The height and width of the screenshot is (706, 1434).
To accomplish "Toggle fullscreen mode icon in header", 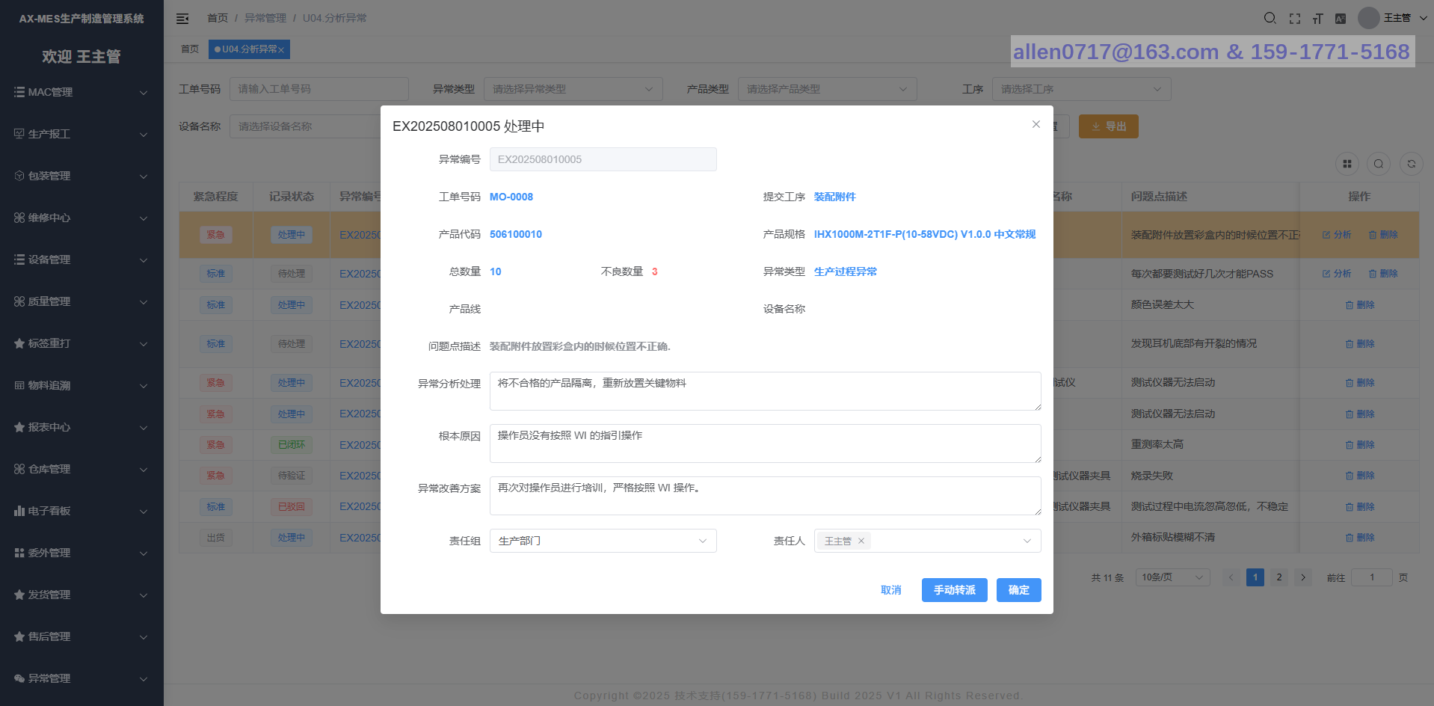I will pyautogui.click(x=1295, y=19).
